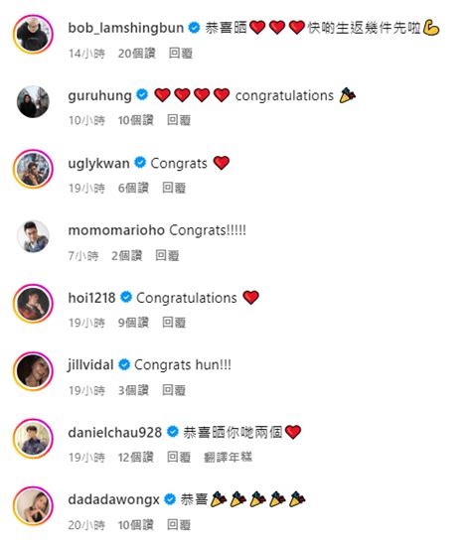Open the momomarioho username link

coord(116,230)
